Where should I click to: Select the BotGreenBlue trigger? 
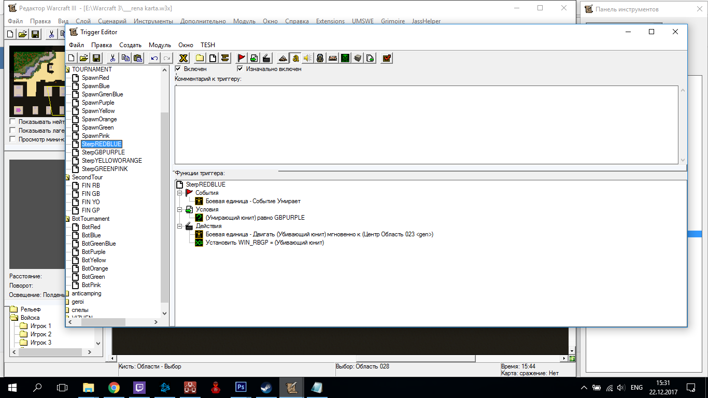point(98,244)
